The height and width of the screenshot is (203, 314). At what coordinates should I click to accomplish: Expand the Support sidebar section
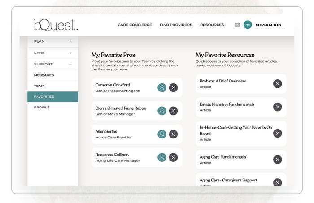52,64
